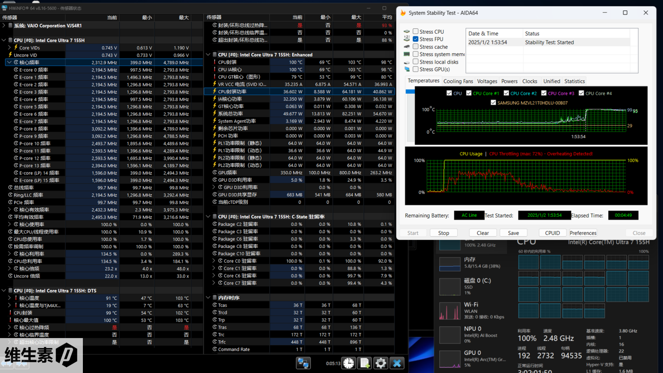Switch to the Cooling Fans tab

(458, 81)
